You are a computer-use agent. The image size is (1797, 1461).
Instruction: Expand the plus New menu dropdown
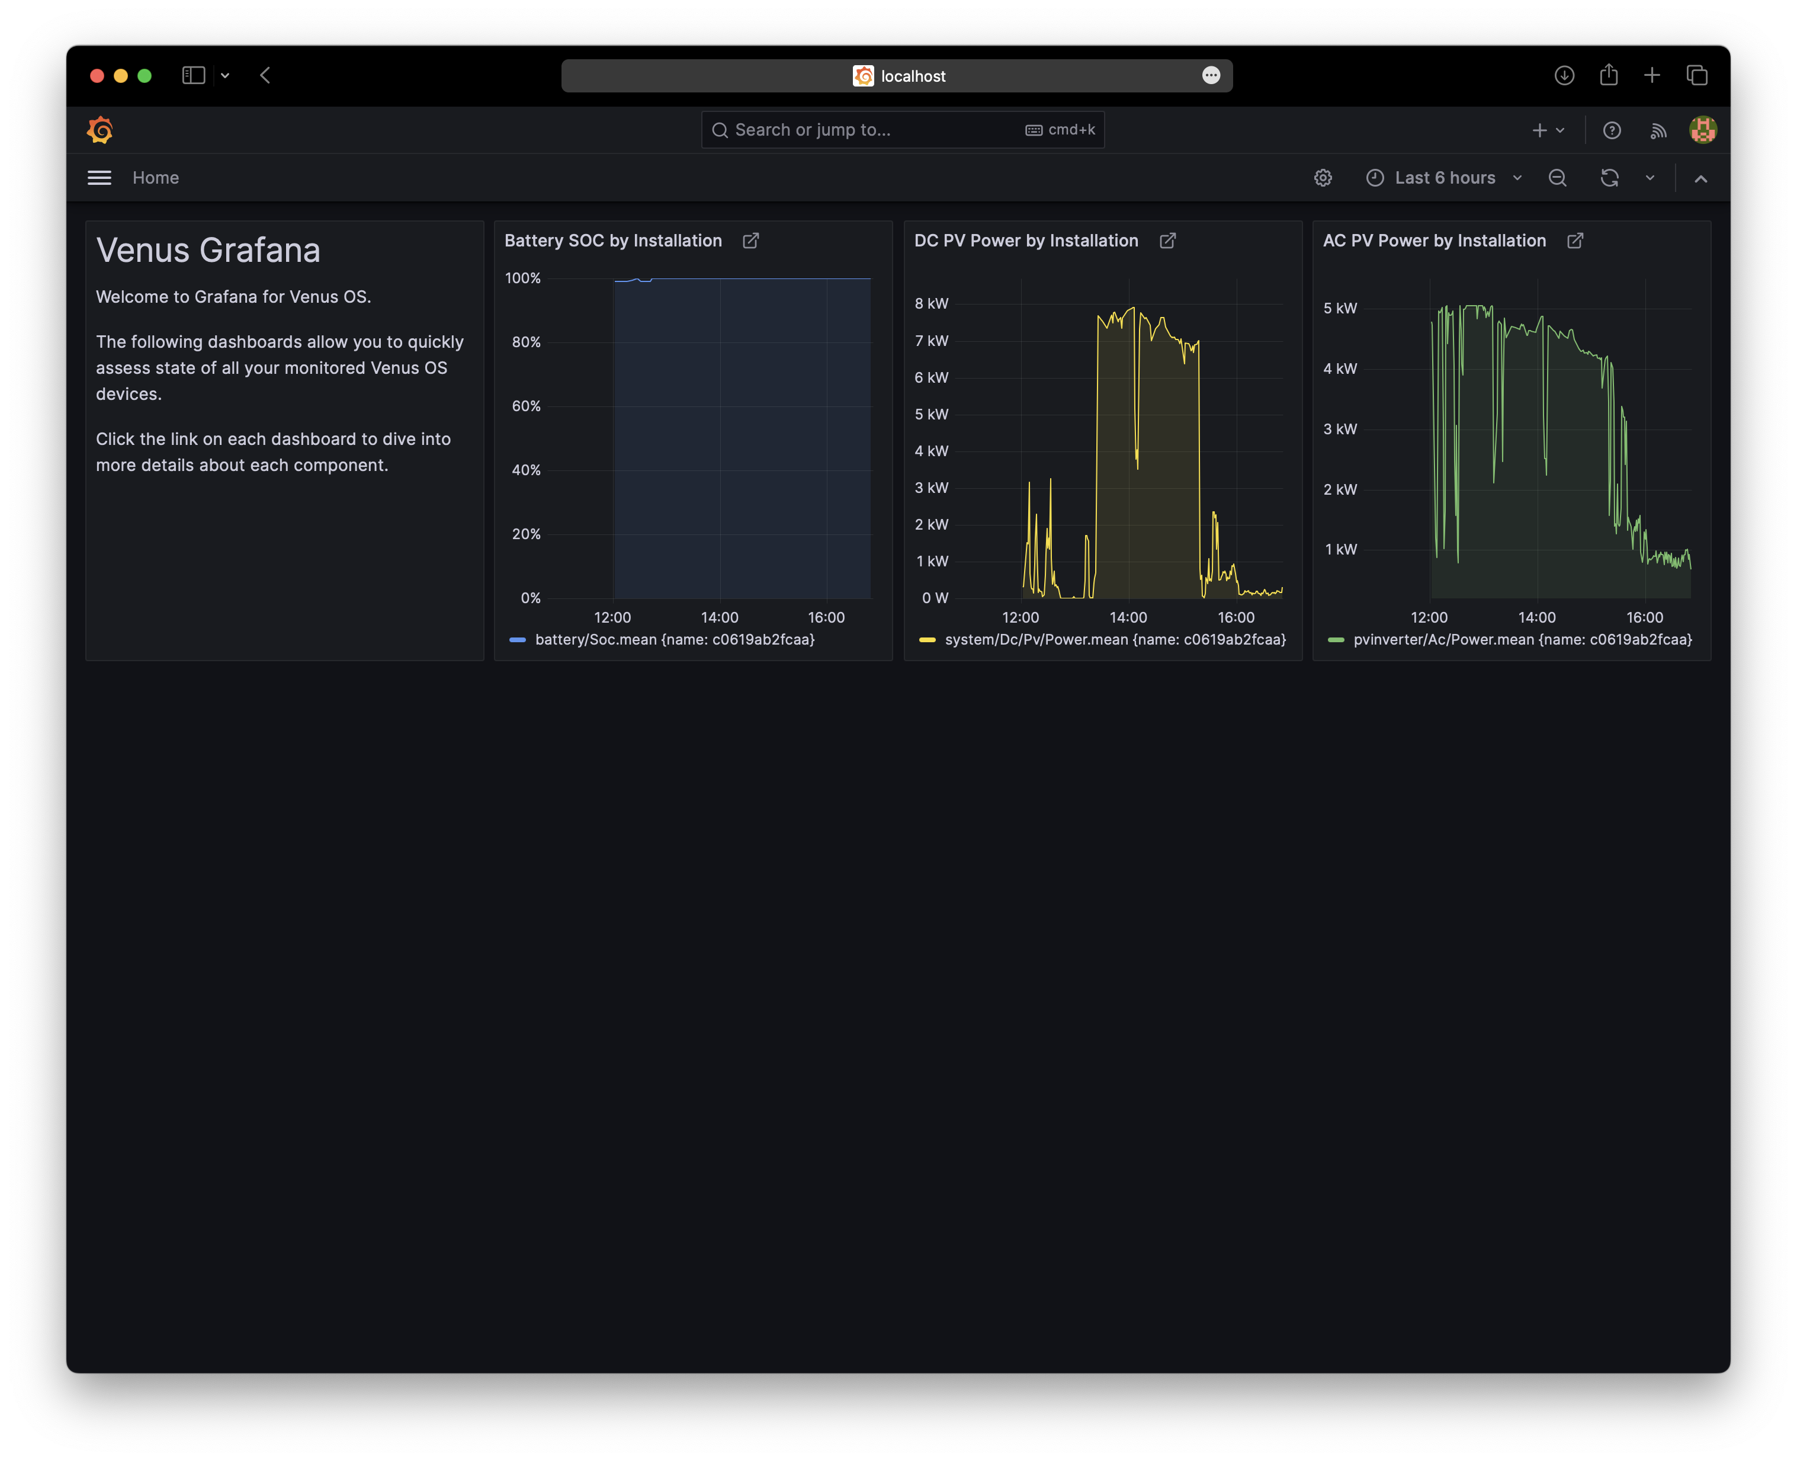(1547, 130)
